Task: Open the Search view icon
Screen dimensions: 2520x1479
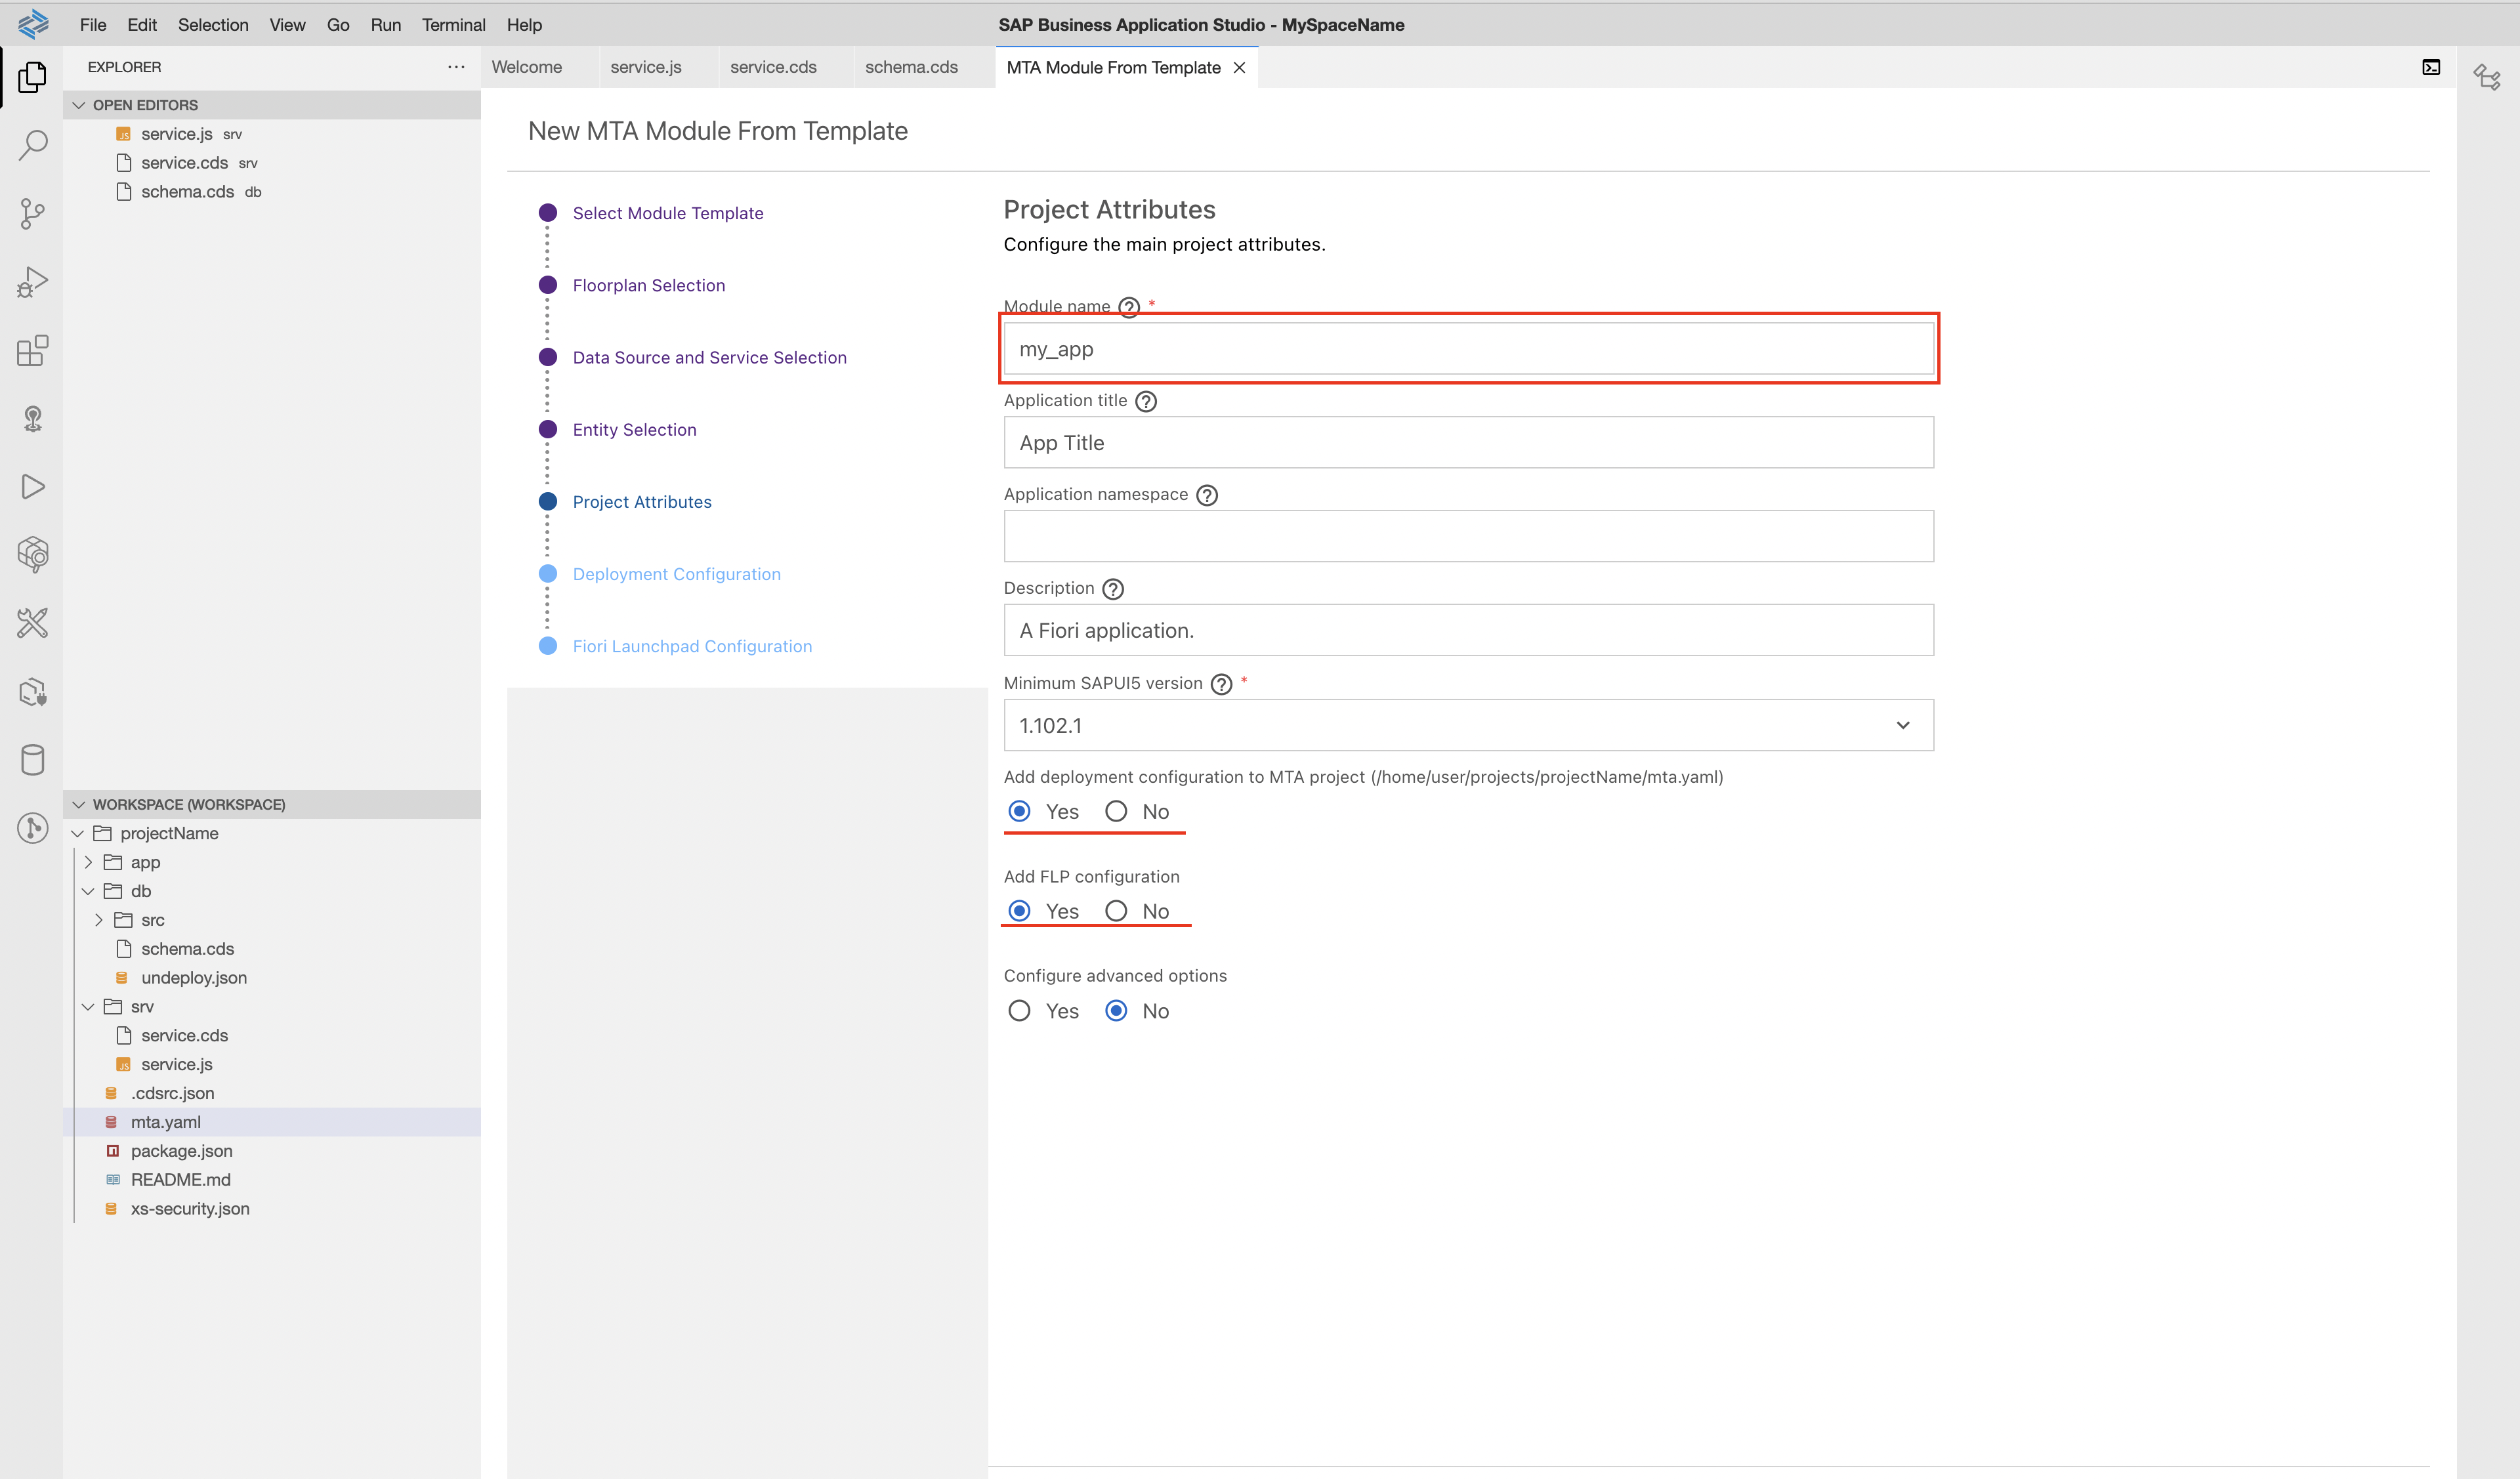Action: [32, 145]
